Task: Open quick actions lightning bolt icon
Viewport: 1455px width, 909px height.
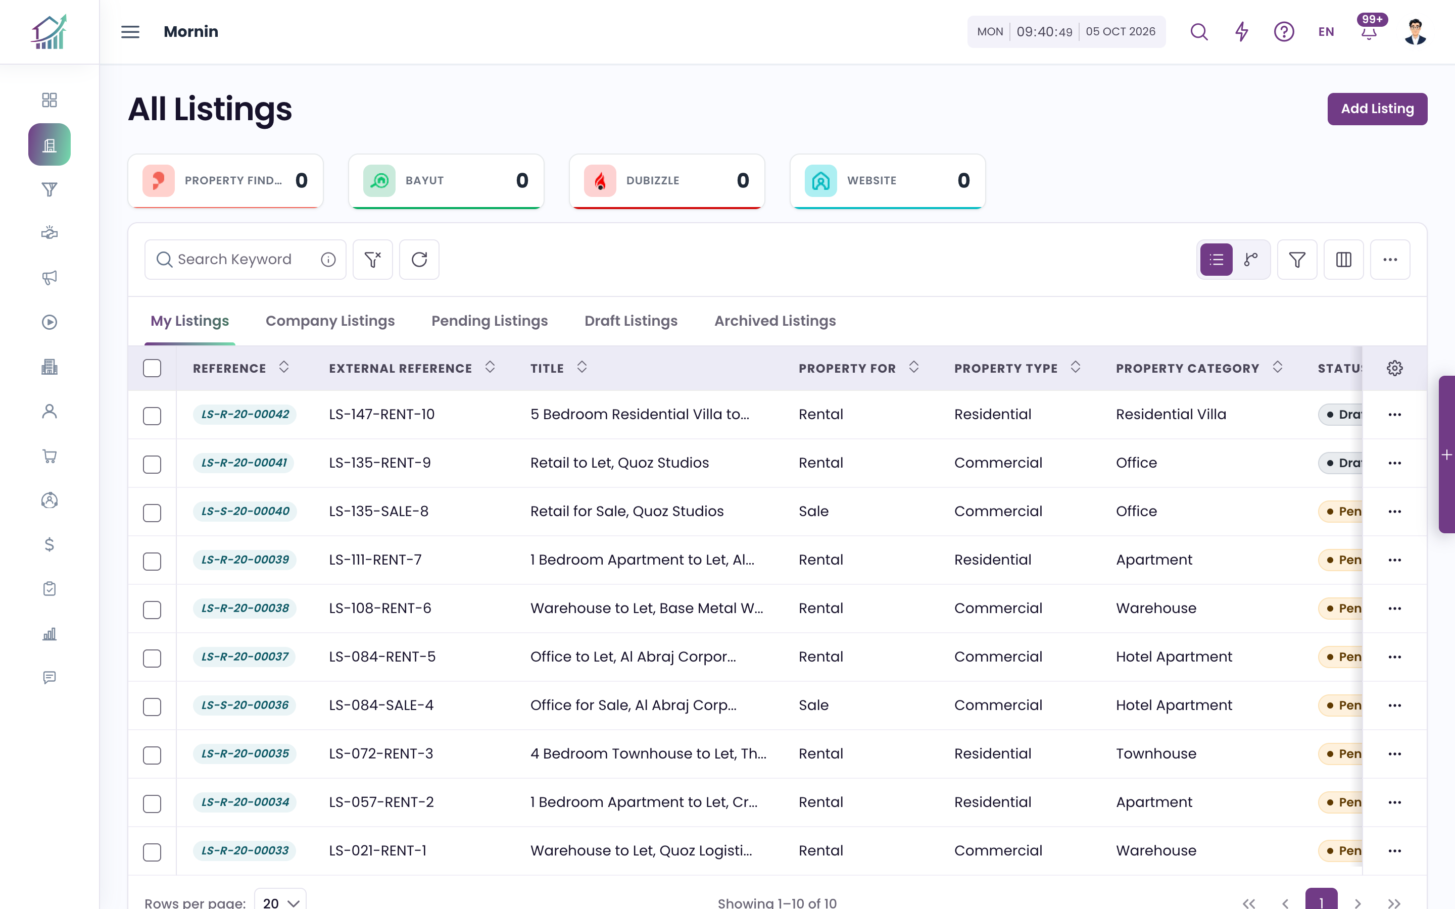Action: click(1242, 32)
